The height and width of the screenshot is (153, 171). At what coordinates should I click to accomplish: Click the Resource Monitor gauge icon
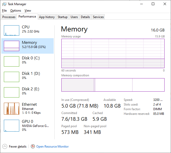[x=33, y=147]
